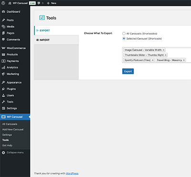This screenshot has height=177, width=191.
Task: Click the Tools wrench icon
Action: click(x=3, y=102)
